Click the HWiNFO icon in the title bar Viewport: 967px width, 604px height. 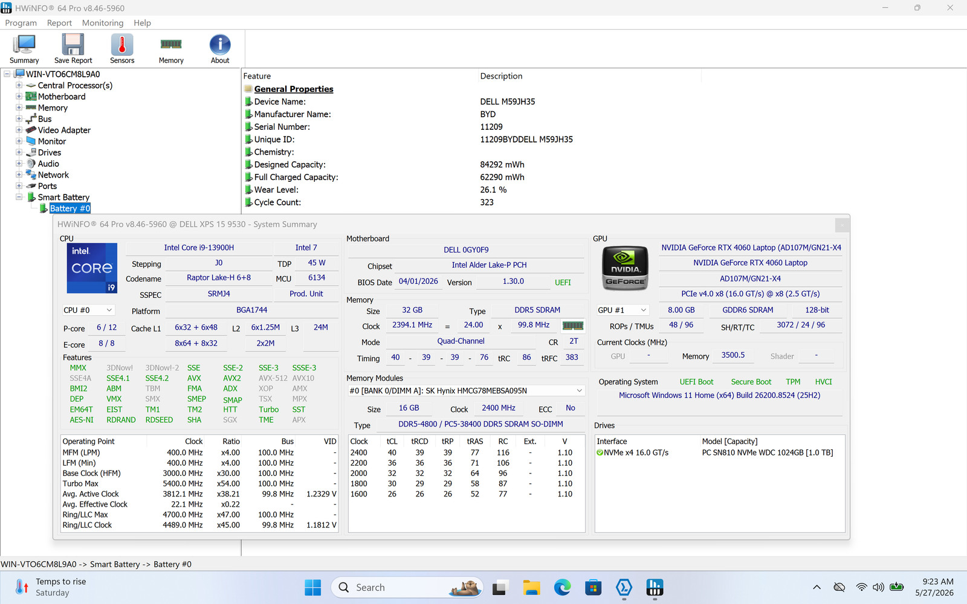7,8
